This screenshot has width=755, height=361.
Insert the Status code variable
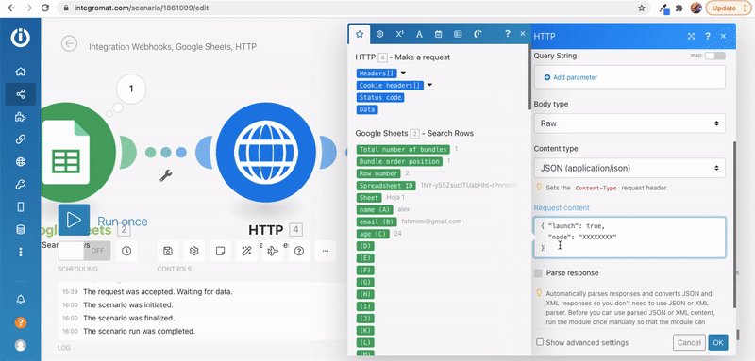click(x=380, y=98)
